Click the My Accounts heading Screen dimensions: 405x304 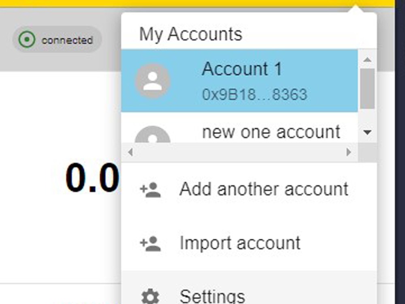point(191,34)
